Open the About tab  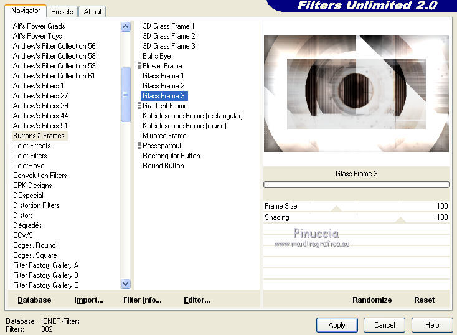coord(92,12)
